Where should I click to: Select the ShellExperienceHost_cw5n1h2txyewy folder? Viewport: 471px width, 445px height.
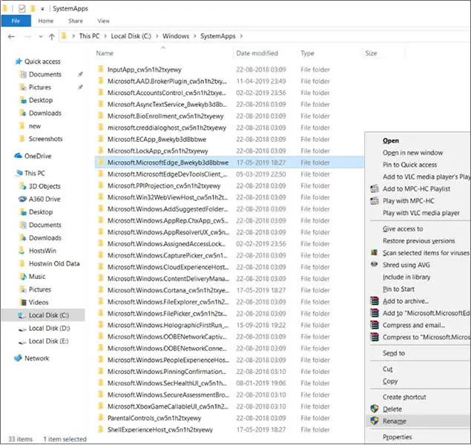coord(160,429)
